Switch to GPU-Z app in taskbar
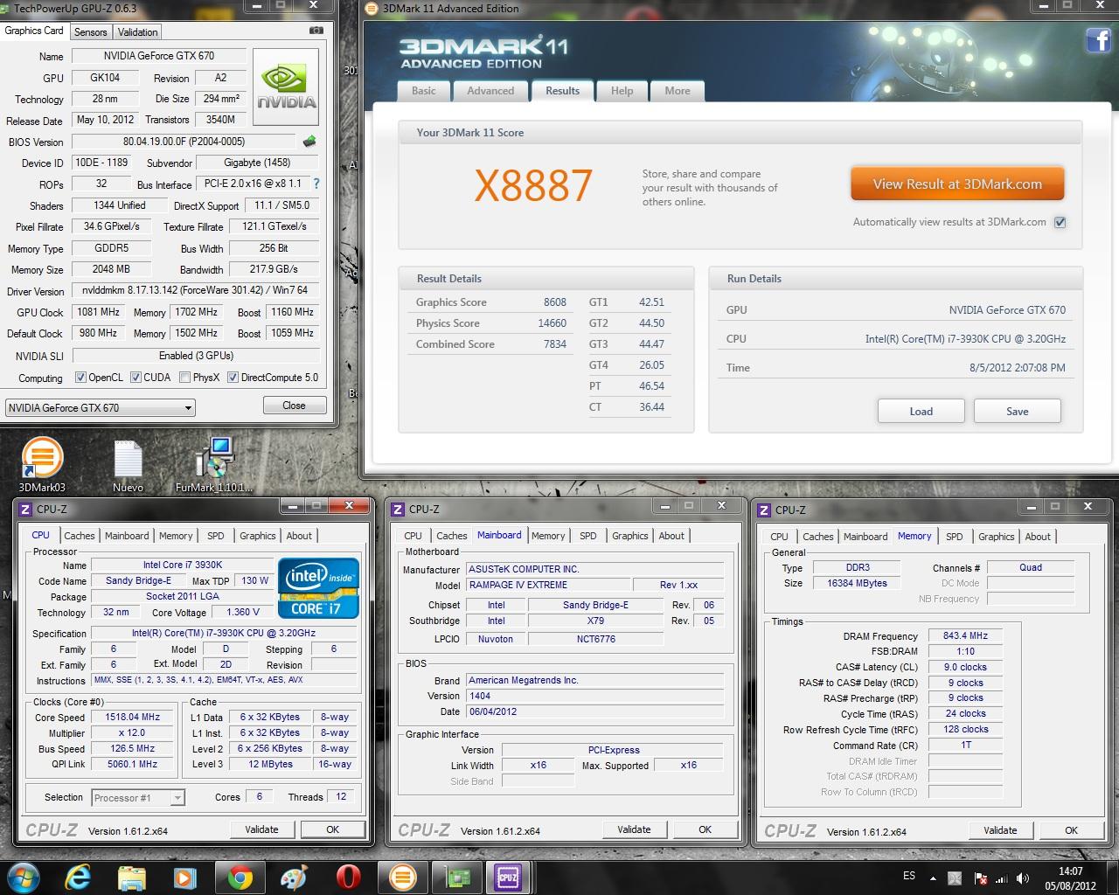This screenshot has height=895, width=1119. click(457, 877)
